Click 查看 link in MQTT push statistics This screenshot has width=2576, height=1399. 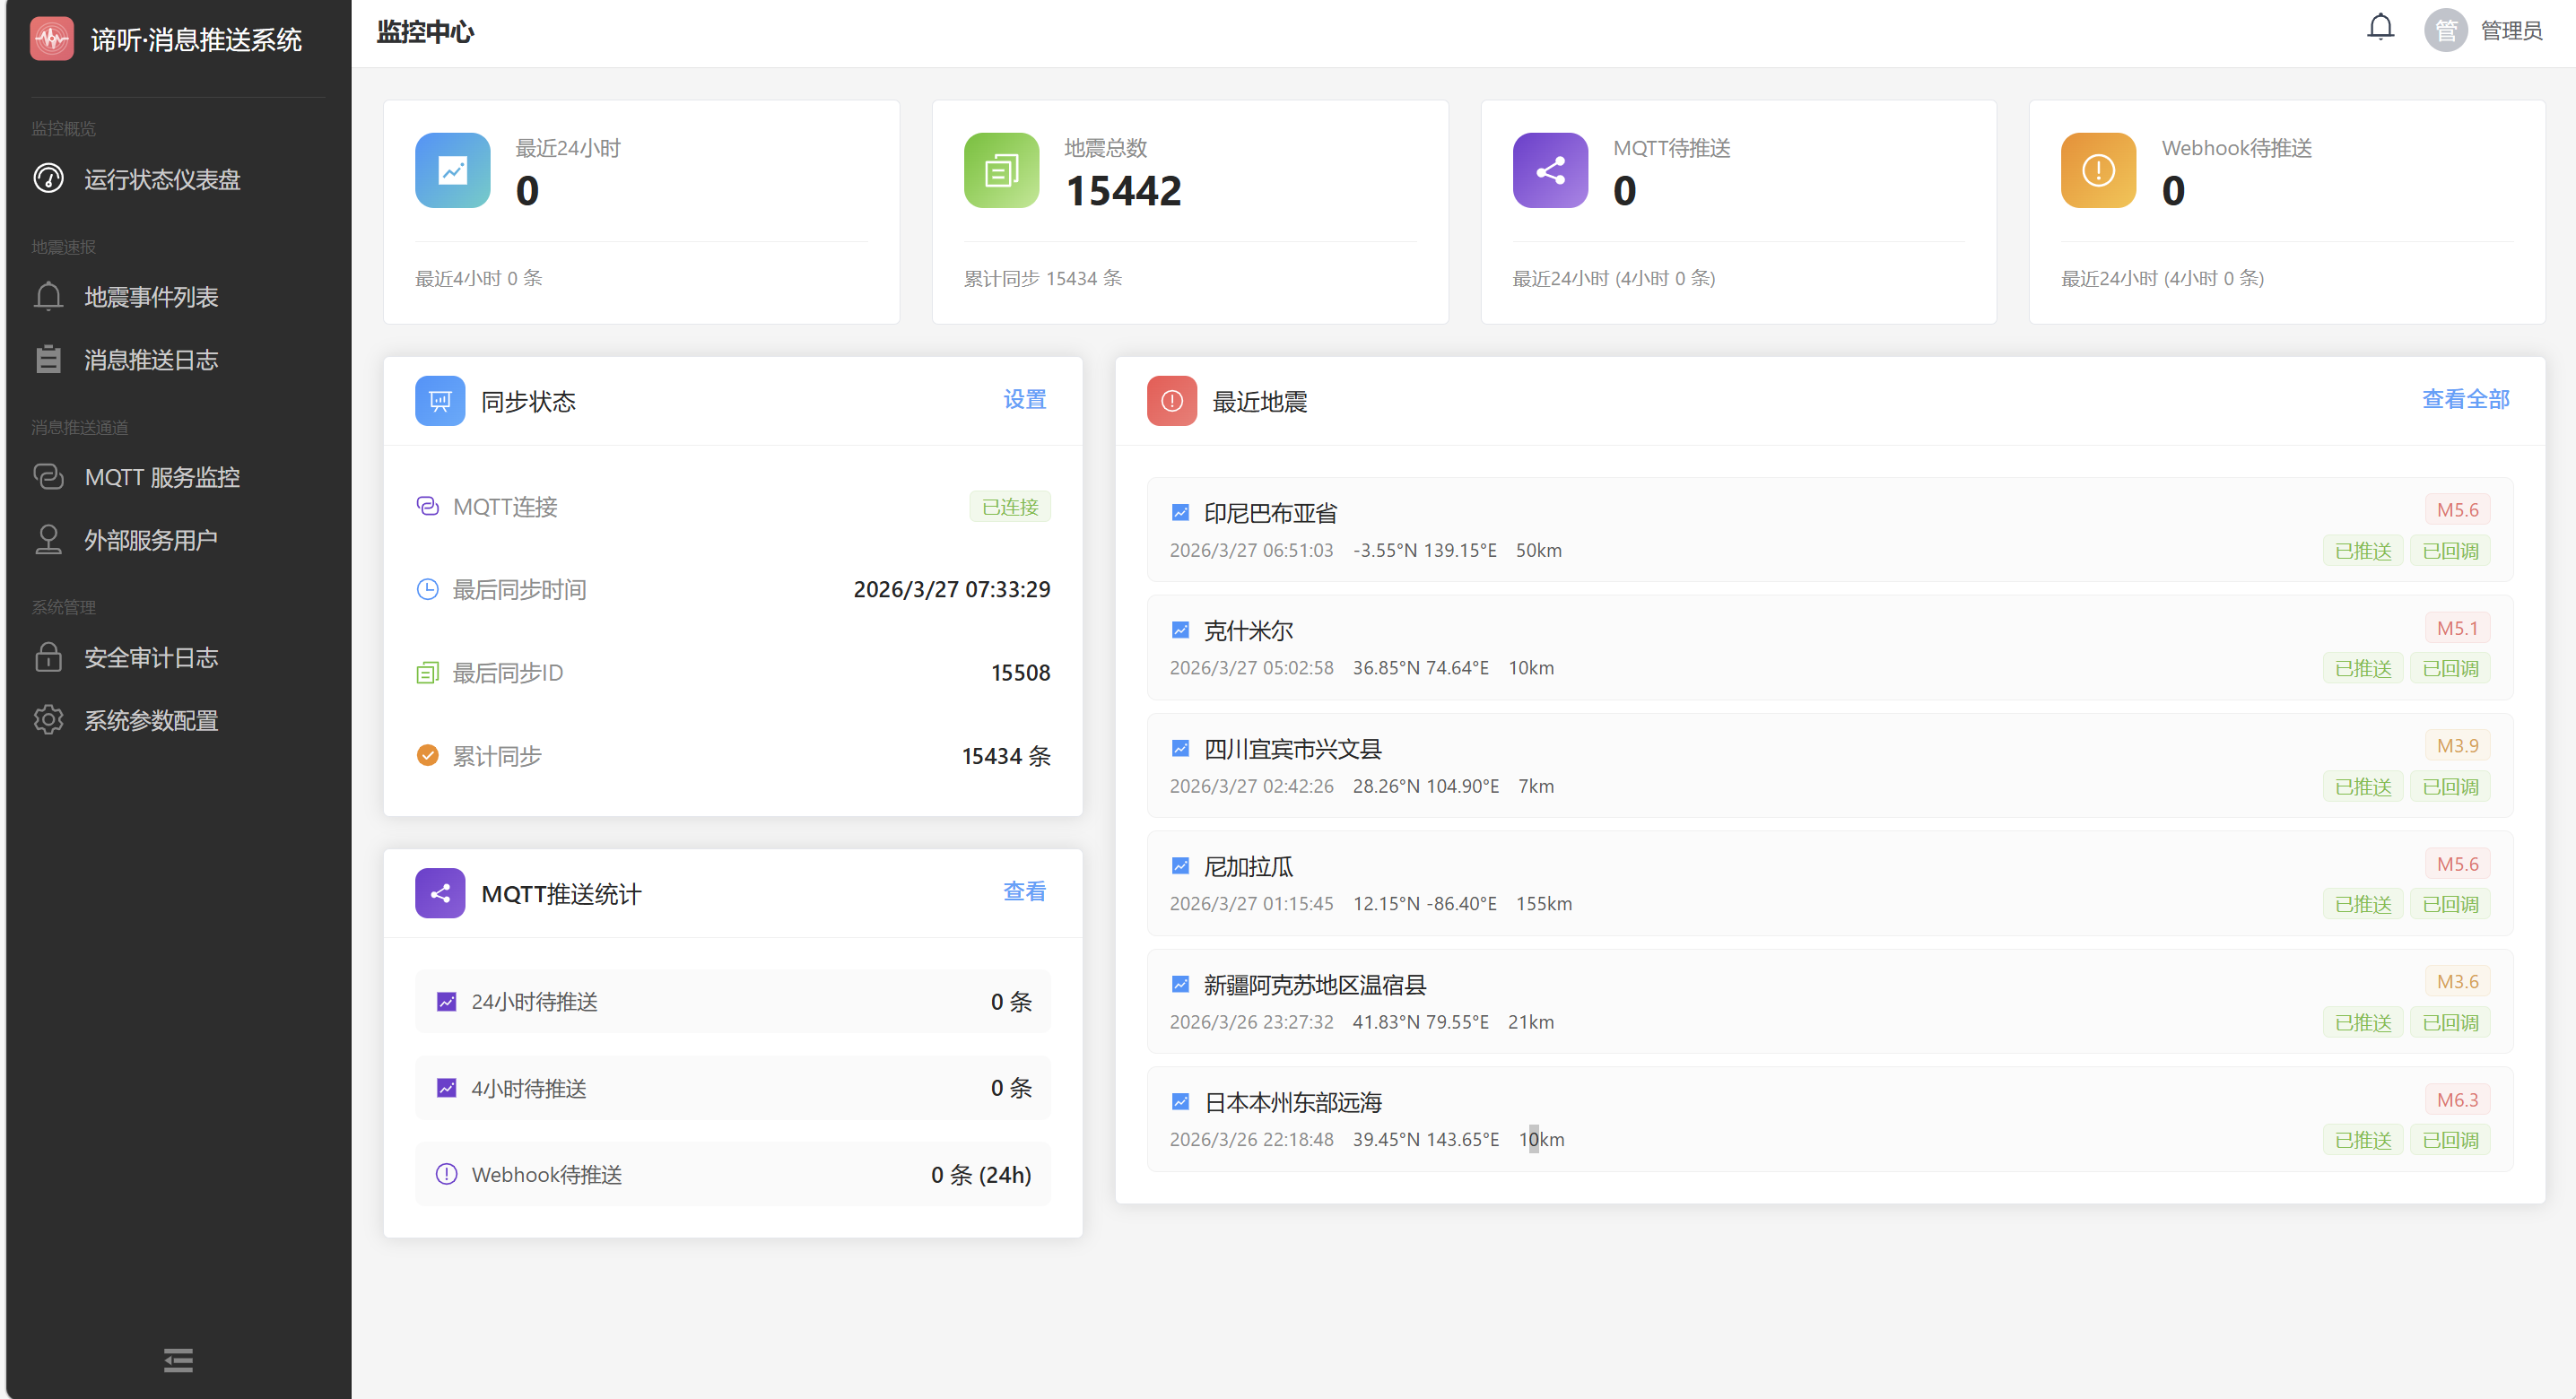pyautogui.click(x=1024, y=891)
